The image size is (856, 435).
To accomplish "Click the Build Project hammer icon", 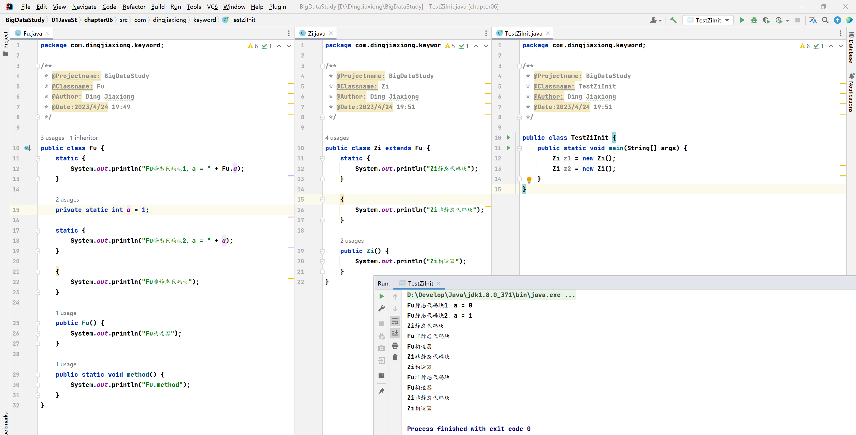I will (673, 20).
